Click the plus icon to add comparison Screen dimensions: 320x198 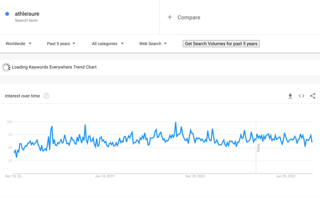click(x=170, y=17)
